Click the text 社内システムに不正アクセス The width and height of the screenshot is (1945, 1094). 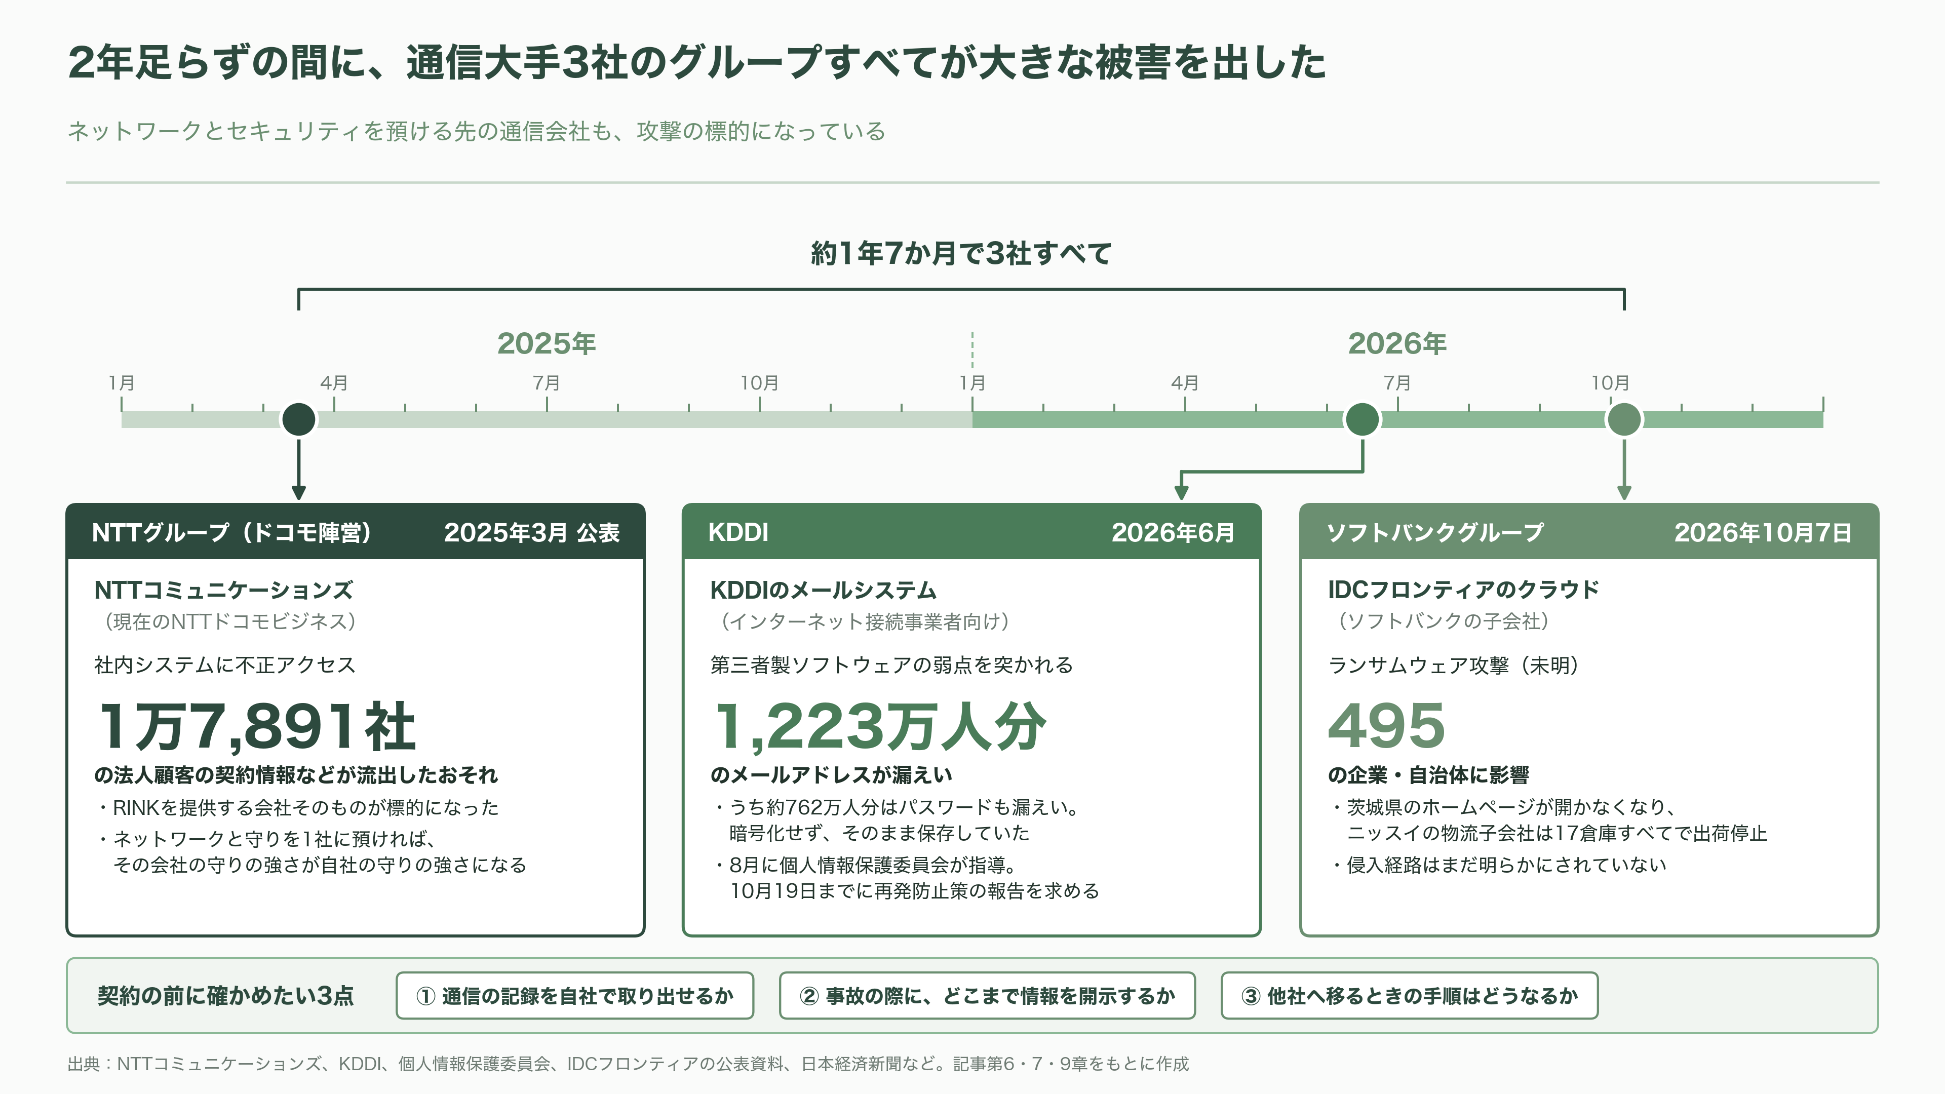click(224, 665)
